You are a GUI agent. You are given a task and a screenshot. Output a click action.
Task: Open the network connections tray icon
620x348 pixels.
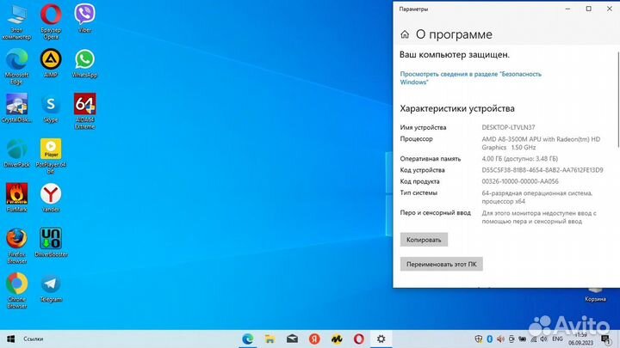click(533, 339)
